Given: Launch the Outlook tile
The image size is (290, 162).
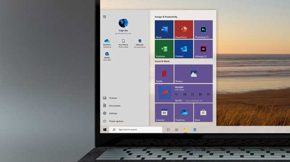Looking at the screenshot, I should 184,49.
